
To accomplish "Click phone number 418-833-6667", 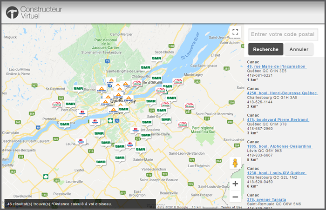I will (260, 155).
